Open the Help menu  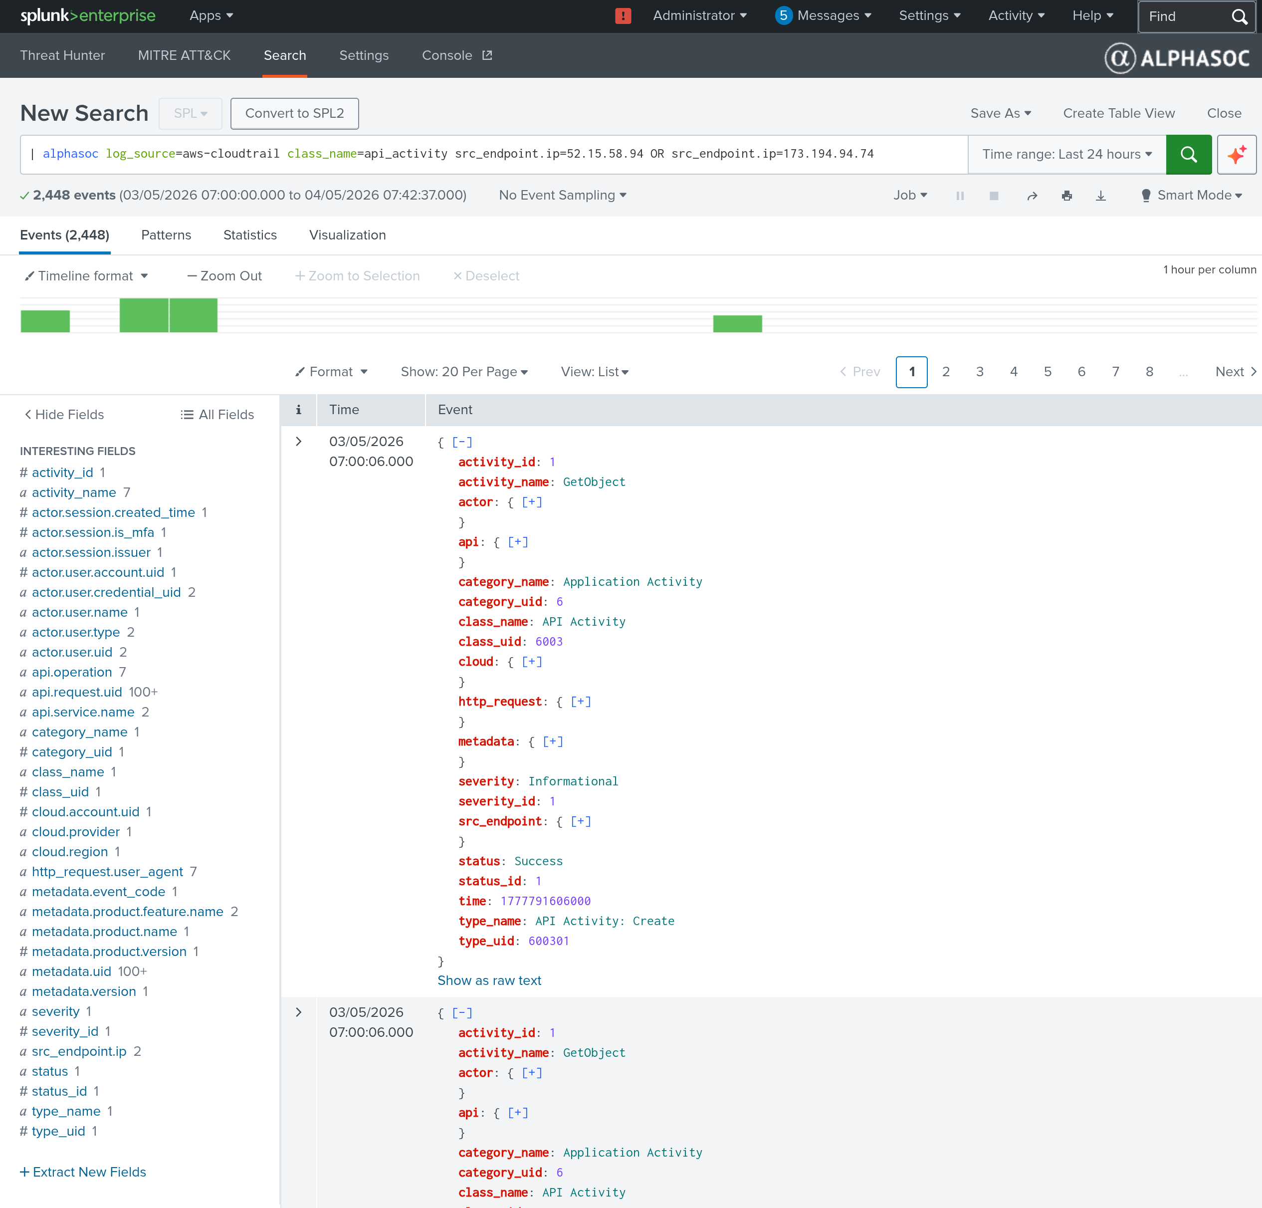coord(1093,16)
